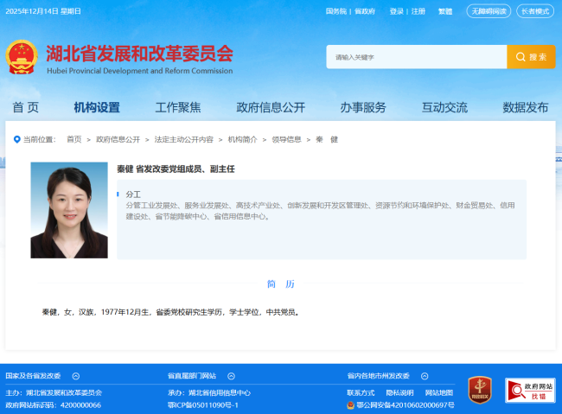Click the date 2025年12月14日 星期日
The height and width of the screenshot is (414, 562).
pos(43,11)
